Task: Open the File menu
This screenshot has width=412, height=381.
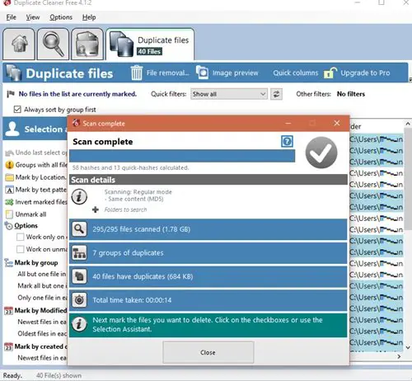Action: coord(11,17)
